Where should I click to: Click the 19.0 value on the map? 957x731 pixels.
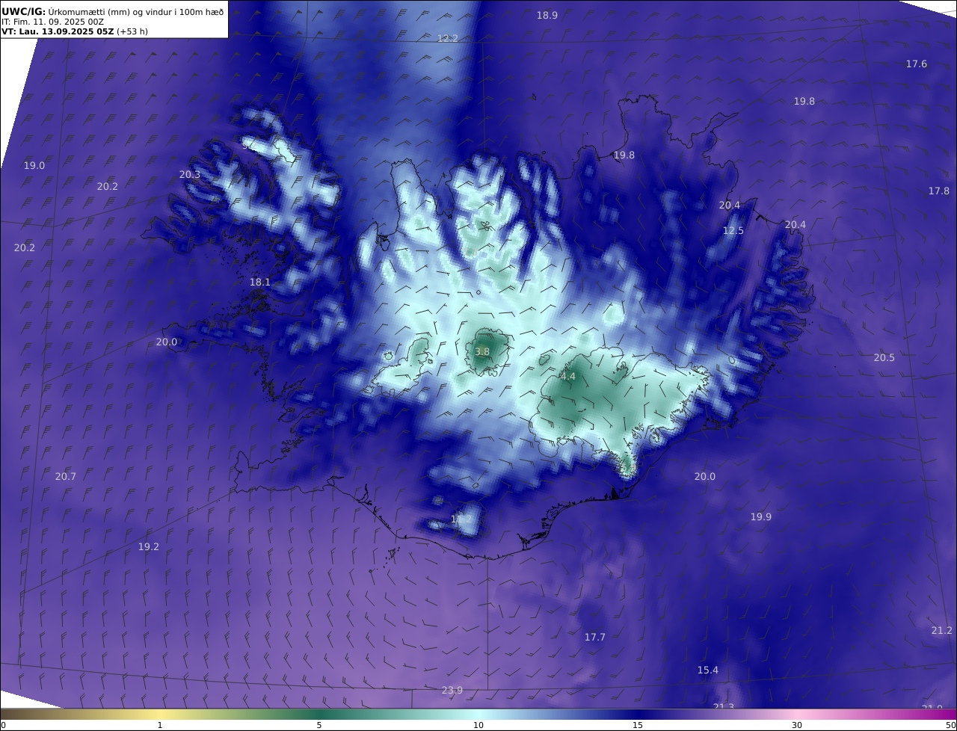[34, 166]
